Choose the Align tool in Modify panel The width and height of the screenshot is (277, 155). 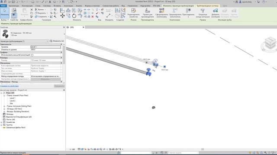(x=62, y=10)
